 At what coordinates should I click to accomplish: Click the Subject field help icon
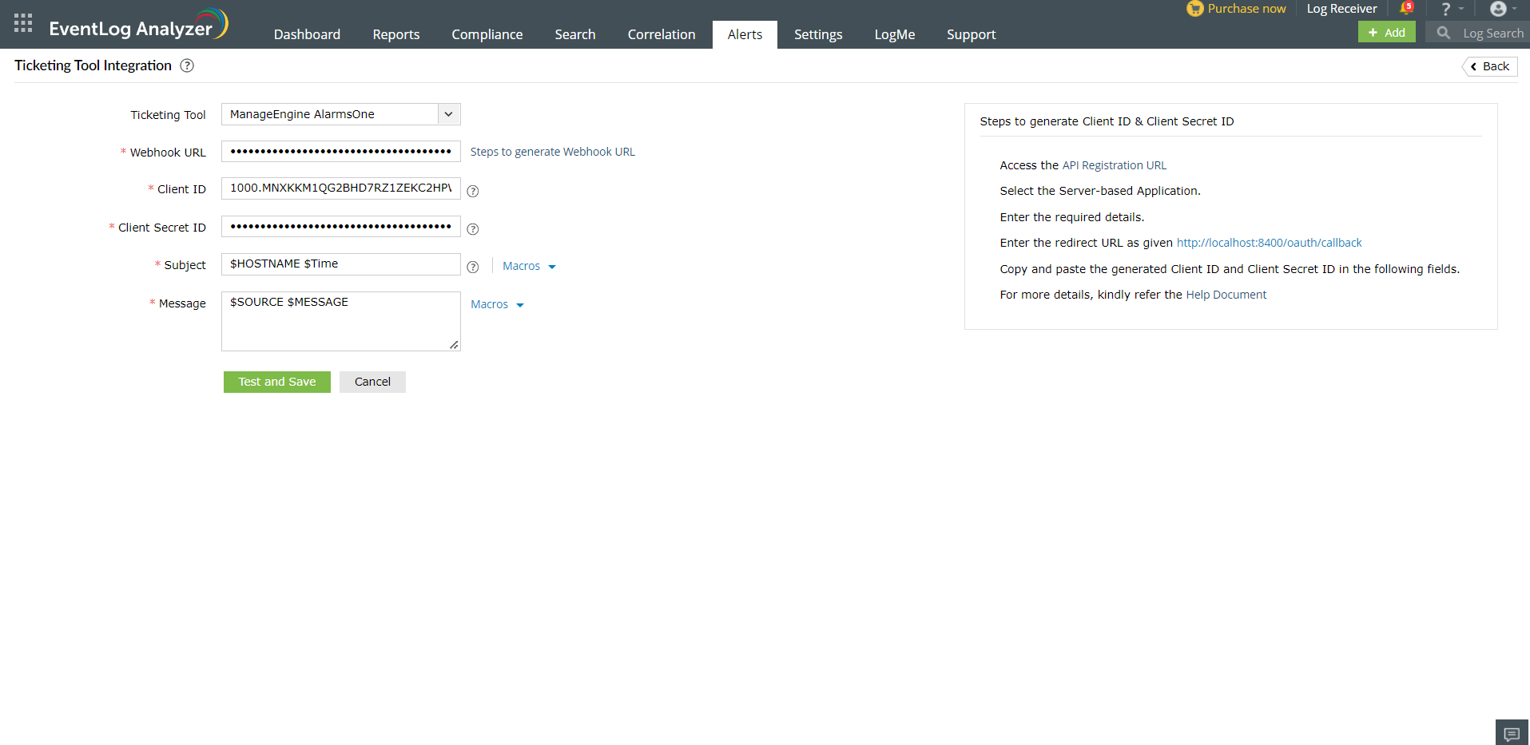coord(473,267)
